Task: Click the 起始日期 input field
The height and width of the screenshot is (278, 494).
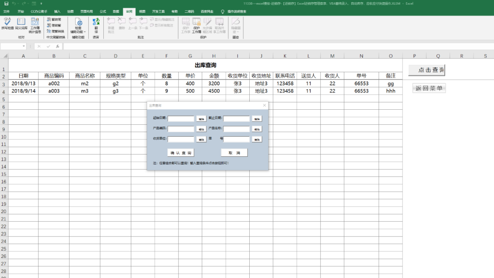Action: [181, 119]
